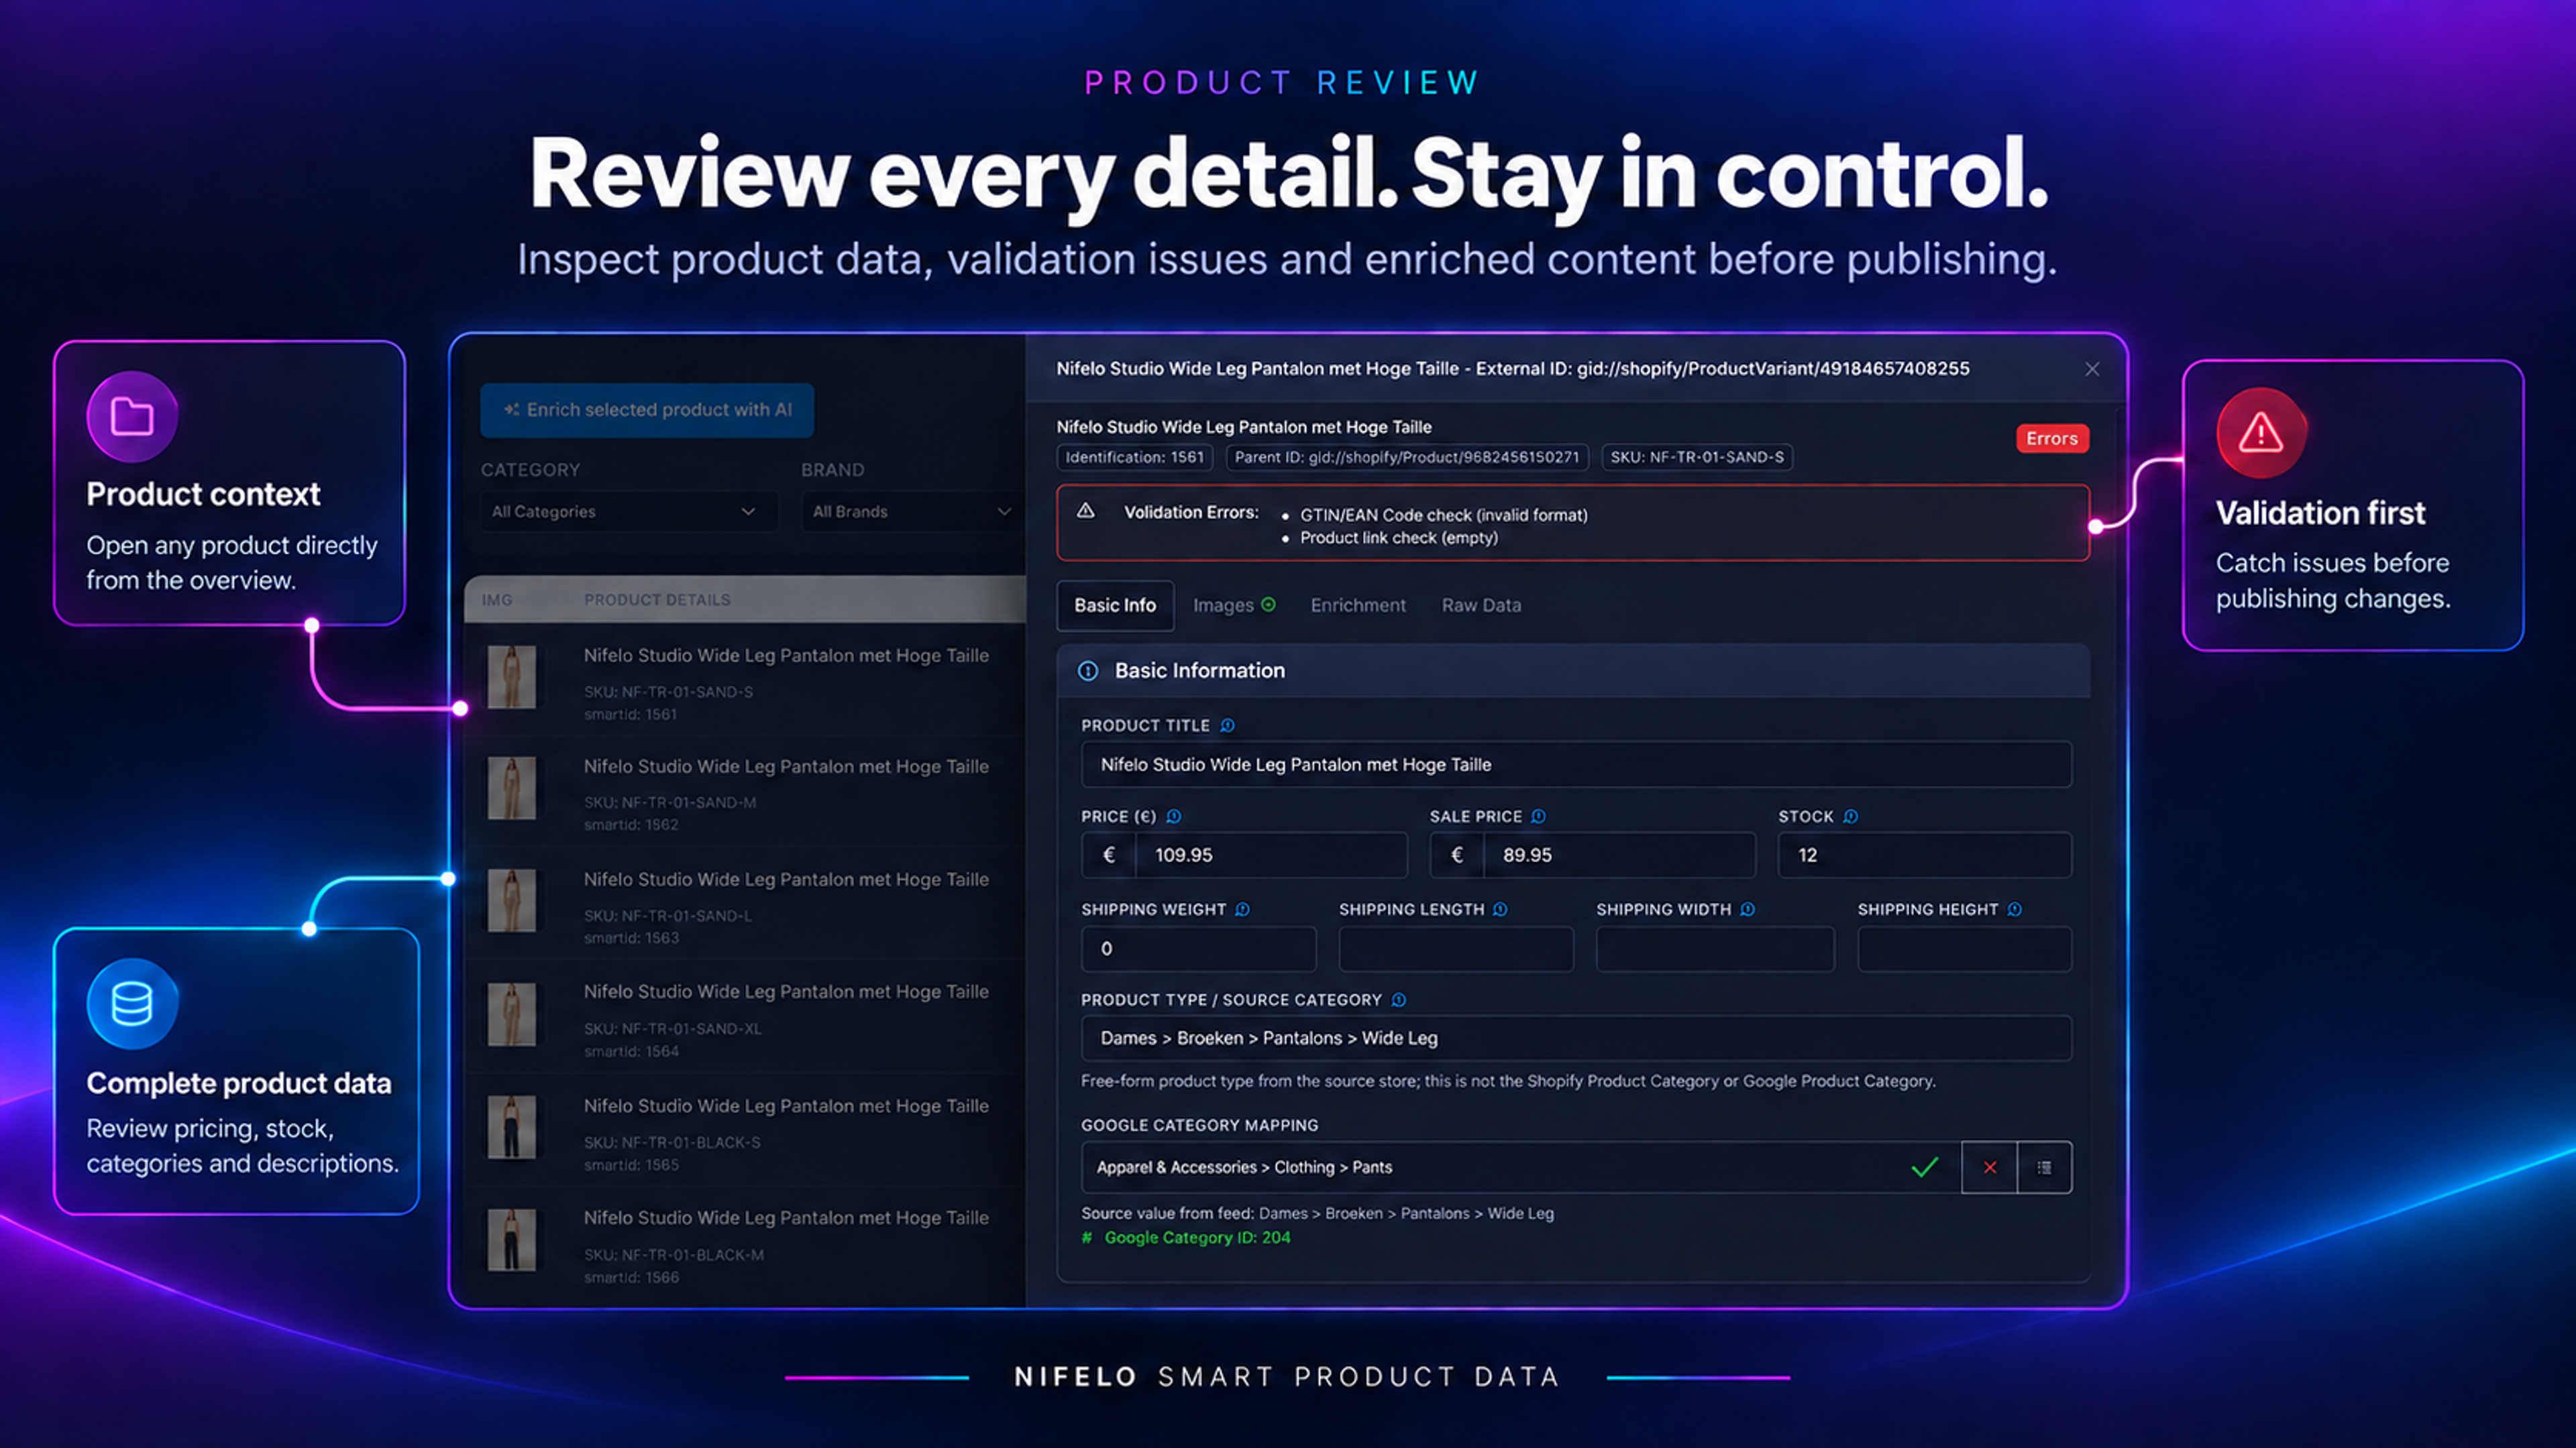Click the Shipping Weight input field
The width and height of the screenshot is (2576, 1448).
pos(1199,949)
